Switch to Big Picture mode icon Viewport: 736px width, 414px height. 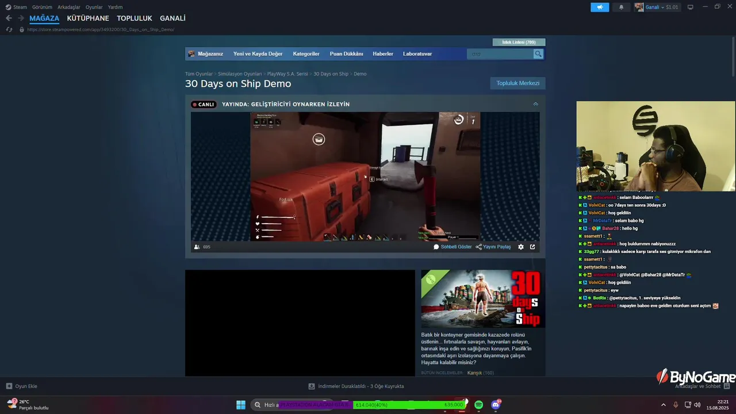pyautogui.click(x=691, y=7)
